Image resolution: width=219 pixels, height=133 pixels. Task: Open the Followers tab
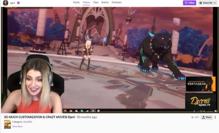tap(116, 2)
